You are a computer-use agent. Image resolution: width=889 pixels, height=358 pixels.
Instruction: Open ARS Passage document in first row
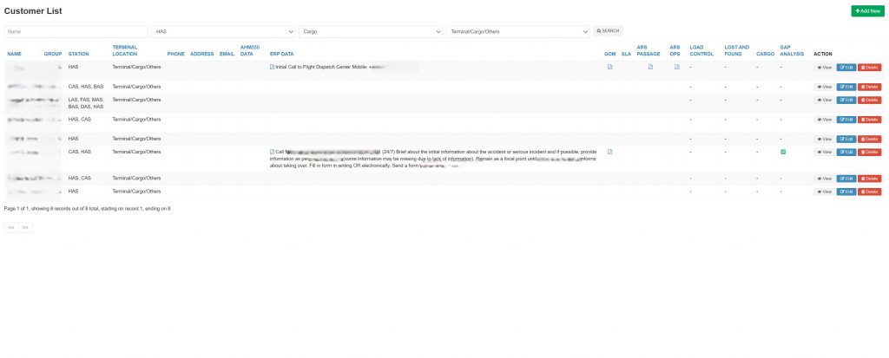(650, 67)
